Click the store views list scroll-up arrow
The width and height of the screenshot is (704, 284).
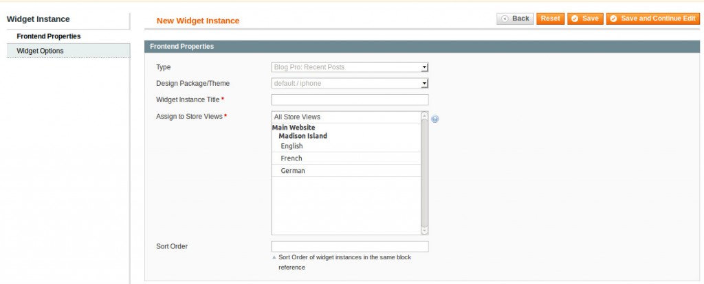(x=424, y=116)
